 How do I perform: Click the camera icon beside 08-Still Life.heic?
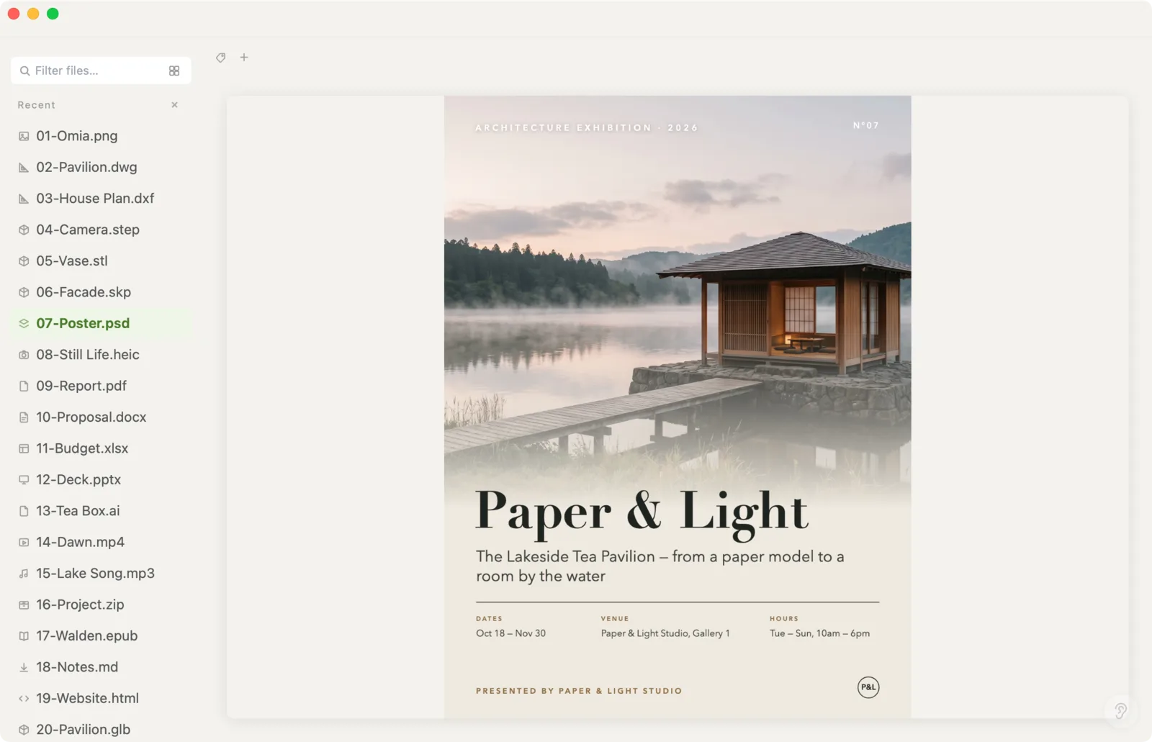pos(24,355)
